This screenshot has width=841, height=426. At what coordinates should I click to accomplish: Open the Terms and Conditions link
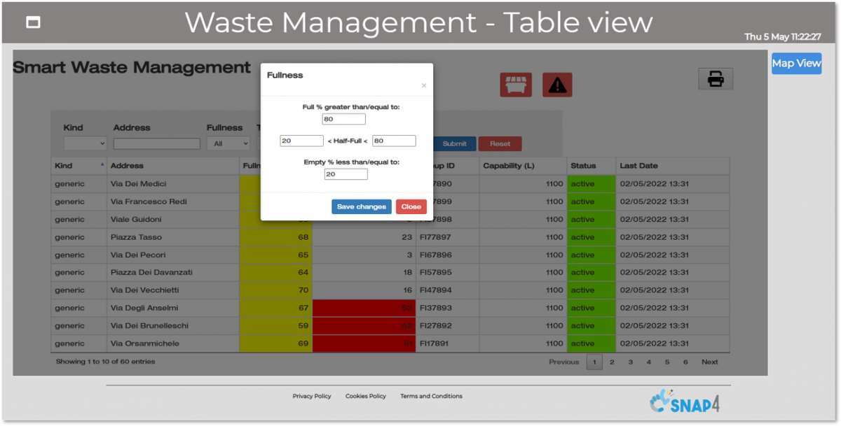coord(431,397)
